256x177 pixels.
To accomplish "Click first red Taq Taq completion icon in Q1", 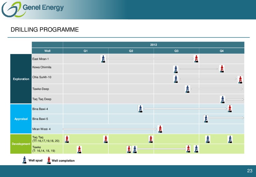I will tap(67, 139).
